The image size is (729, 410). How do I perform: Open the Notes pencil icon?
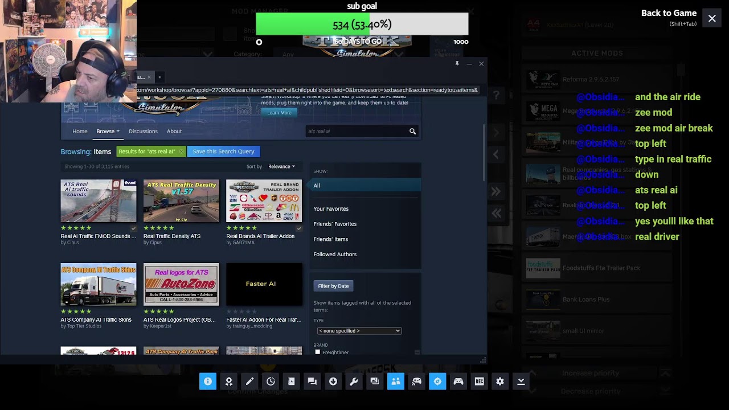click(x=249, y=382)
